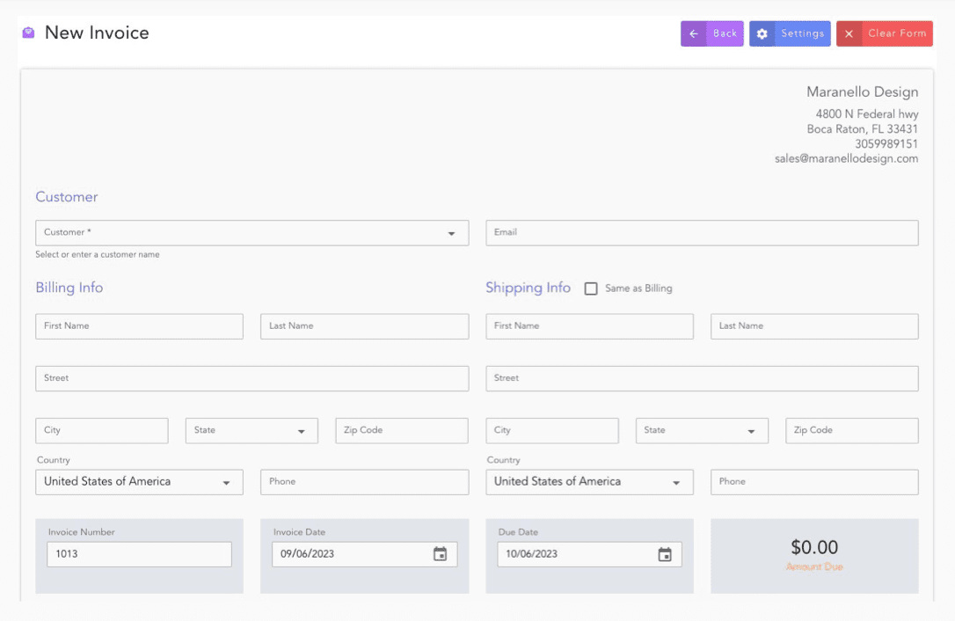
Task: Click the Billing Info heading
Action: 69,288
